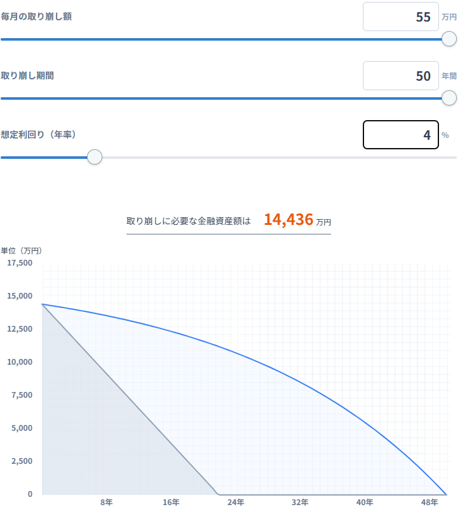Image resolution: width=460 pixels, height=514 pixels.
Task: Click the 単位（万円） chart unit label
Action: (21, 250)
